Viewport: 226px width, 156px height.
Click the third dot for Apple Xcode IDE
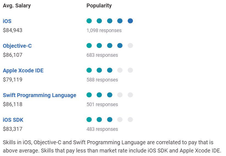pos(110,70)
